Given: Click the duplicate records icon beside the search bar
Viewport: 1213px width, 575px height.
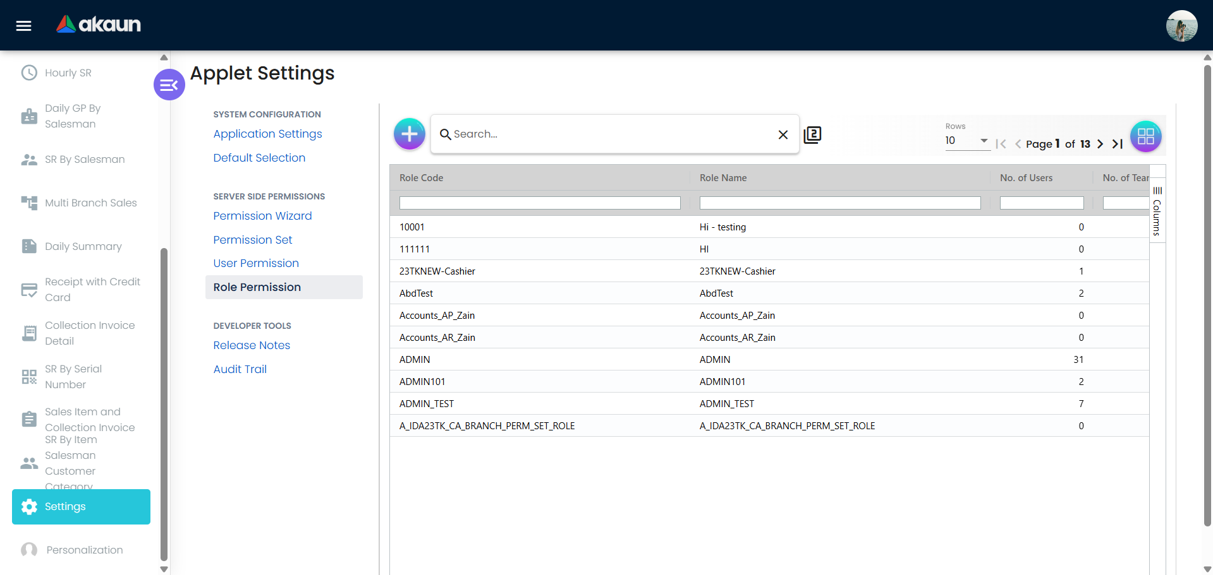Looking at the screenshot, I should pos(813,134).
